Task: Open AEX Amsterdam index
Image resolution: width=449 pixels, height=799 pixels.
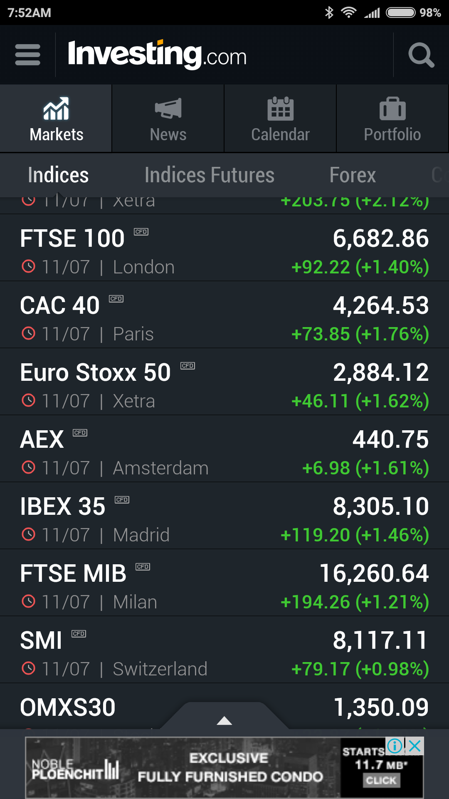Action: click(x=224, y=449)
